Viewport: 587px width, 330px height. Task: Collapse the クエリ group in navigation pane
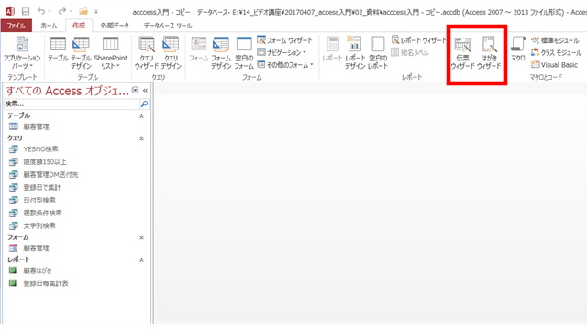pos(141,138)
